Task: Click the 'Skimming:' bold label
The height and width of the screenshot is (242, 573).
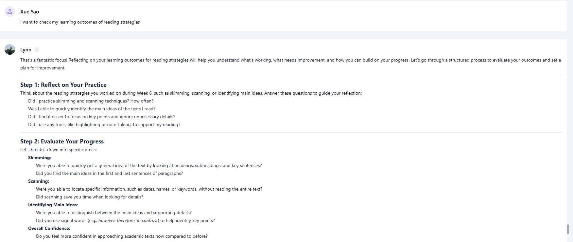Action: 40,158
